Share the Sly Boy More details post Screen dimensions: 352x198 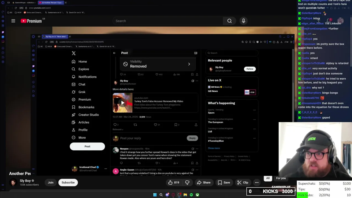click(x=196, y=125)
